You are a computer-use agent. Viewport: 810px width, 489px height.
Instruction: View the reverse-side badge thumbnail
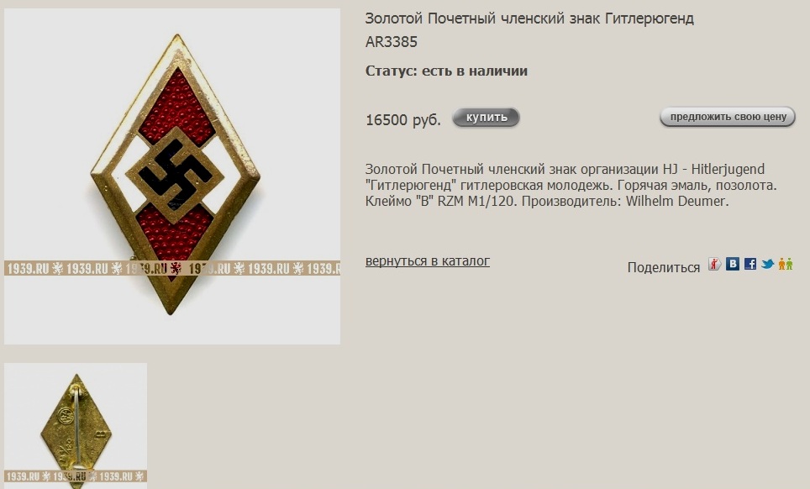point(76,425)
